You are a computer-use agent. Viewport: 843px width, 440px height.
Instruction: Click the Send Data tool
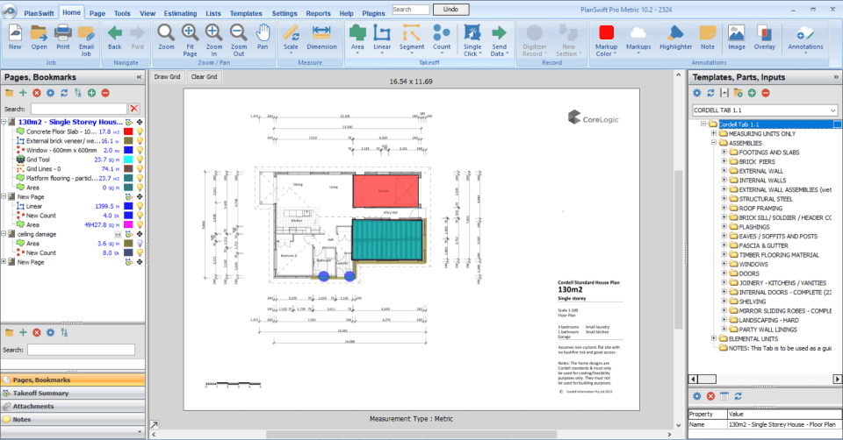[499, 41]
